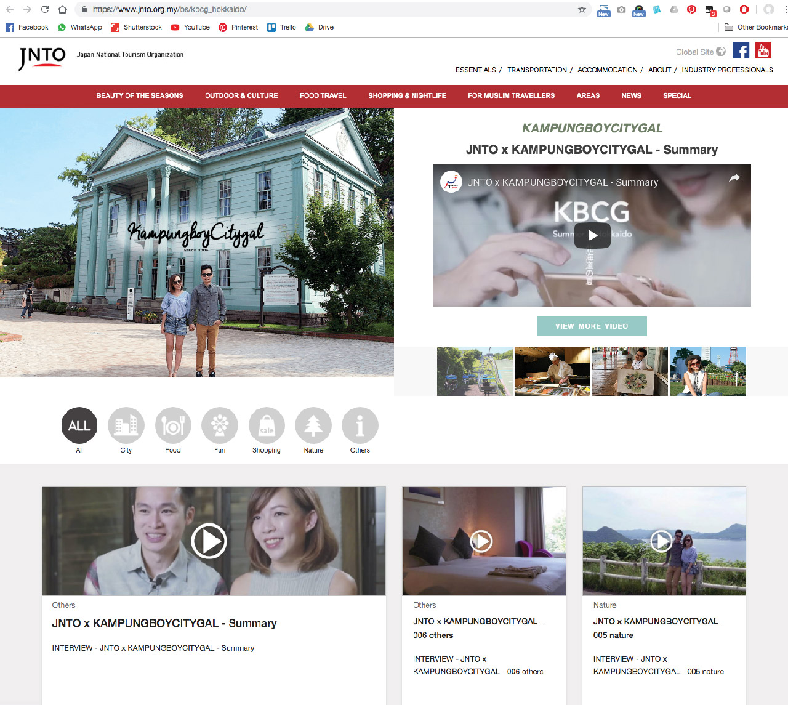Open Other Bookmarks folder in bookmarks bar
The width and height of the screenshot is (788, 705).
pyautogui.click(x=756, y=27)
